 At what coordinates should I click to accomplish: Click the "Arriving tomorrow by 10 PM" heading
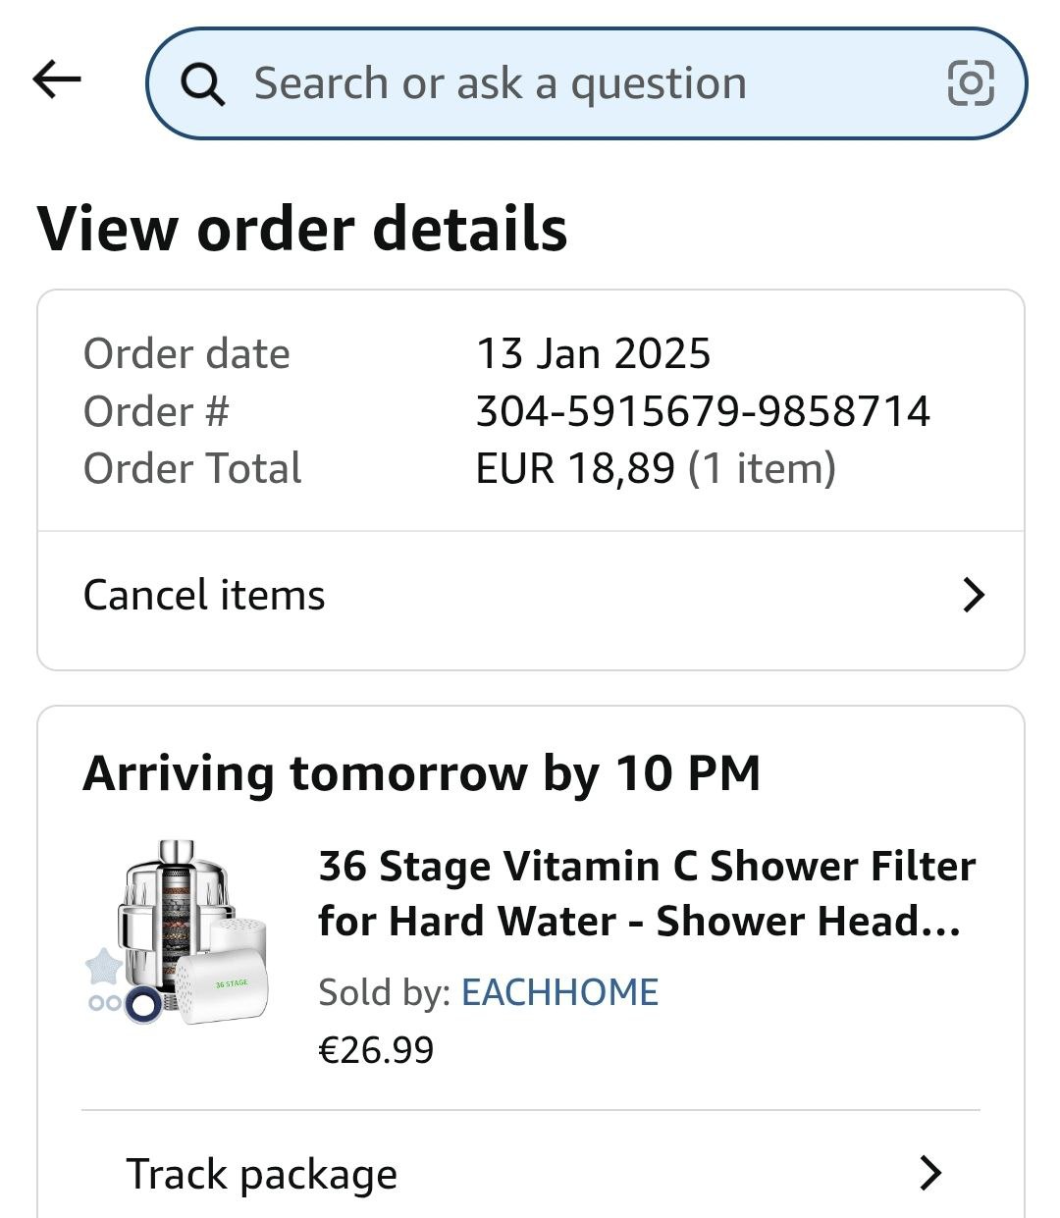(422, 773)
